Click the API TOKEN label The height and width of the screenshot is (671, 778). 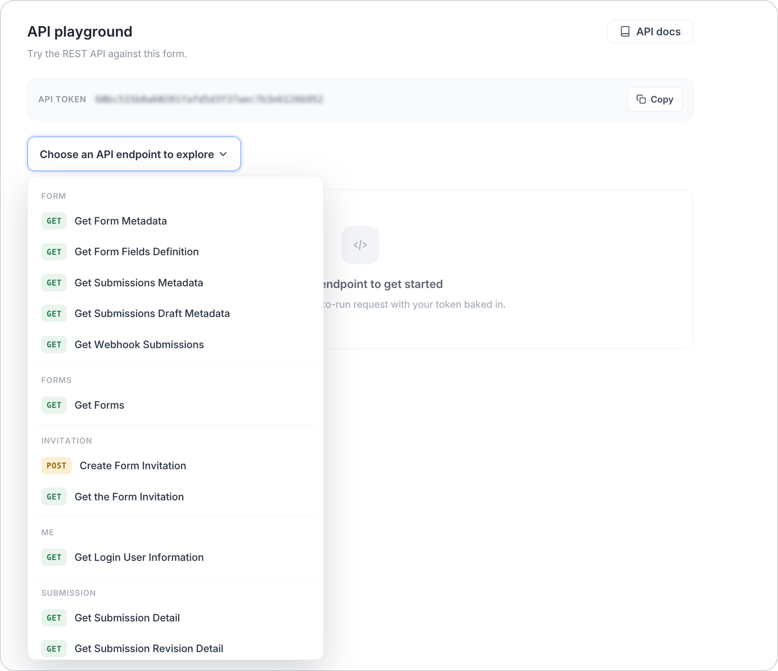[62, 99]
